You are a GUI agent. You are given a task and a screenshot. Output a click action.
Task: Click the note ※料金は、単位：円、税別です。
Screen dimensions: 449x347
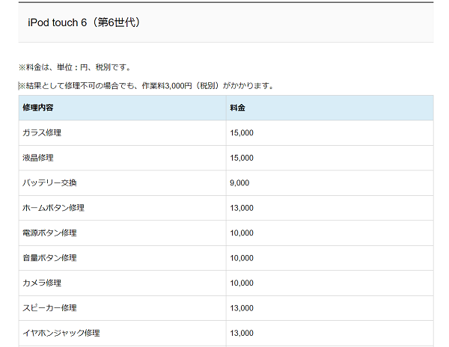click(75, 67)
